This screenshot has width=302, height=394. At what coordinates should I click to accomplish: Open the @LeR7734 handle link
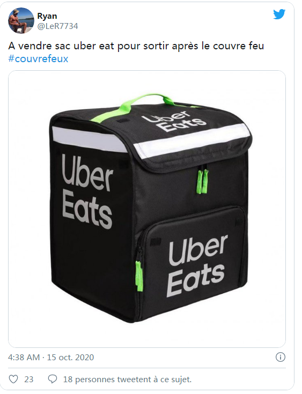[57, 26]
